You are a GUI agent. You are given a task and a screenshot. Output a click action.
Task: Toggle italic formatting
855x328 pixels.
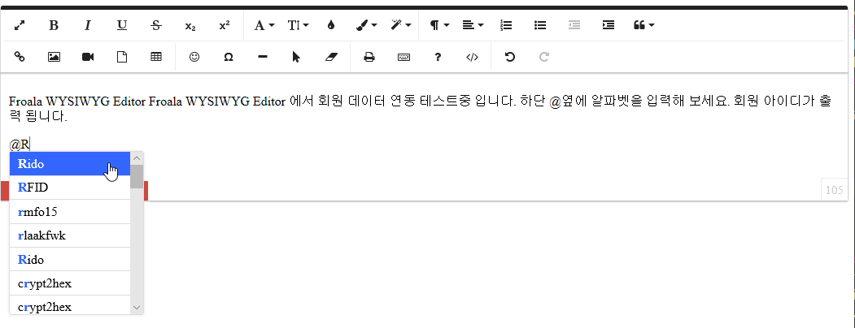(87, 25)
